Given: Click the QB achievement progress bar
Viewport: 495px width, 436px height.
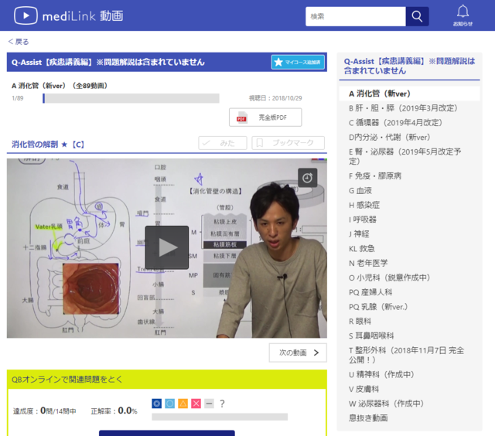Looking at the screenshot, I should click(x=220, y=417).
